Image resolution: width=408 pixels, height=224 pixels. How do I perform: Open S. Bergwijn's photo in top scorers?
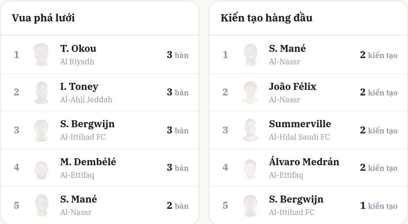tap(41, 130)
